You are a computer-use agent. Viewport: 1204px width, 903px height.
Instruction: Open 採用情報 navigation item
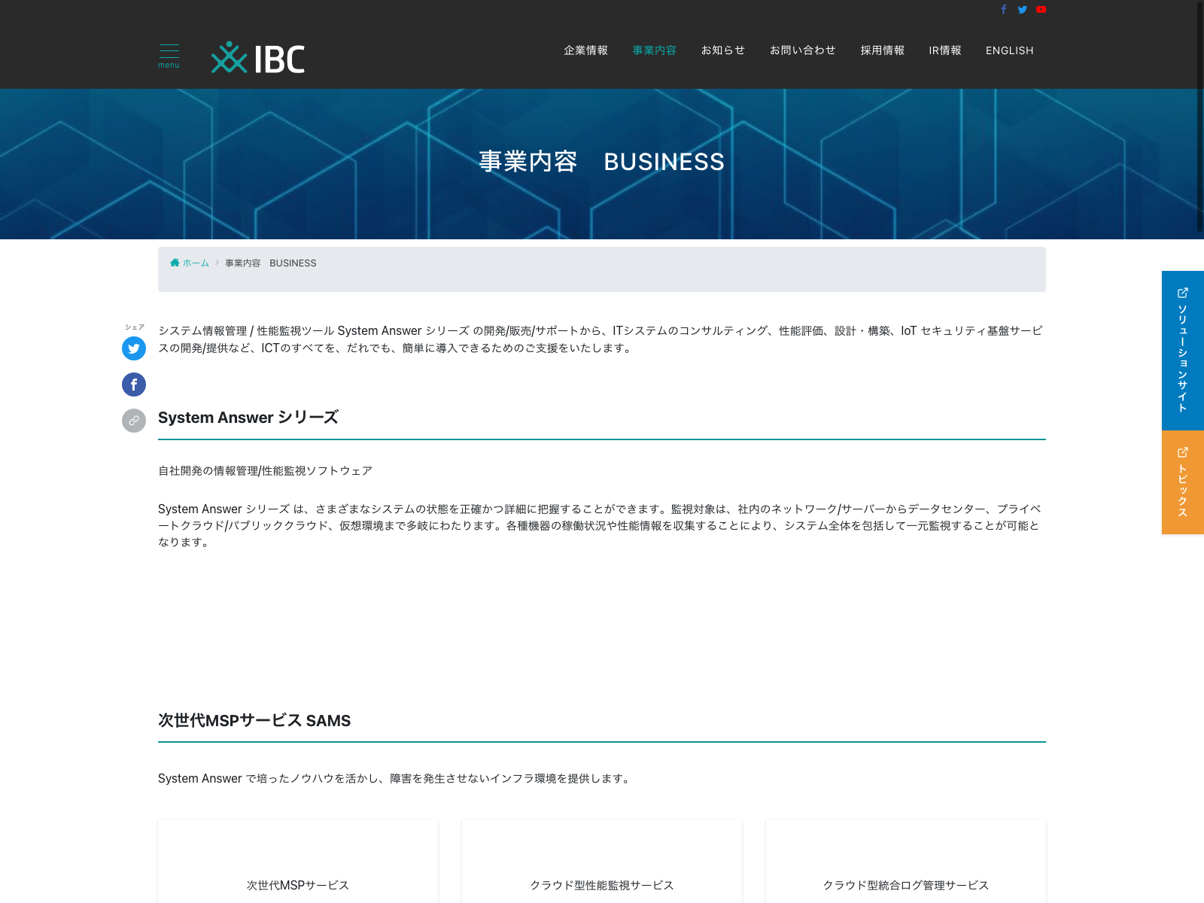point(882,50)
